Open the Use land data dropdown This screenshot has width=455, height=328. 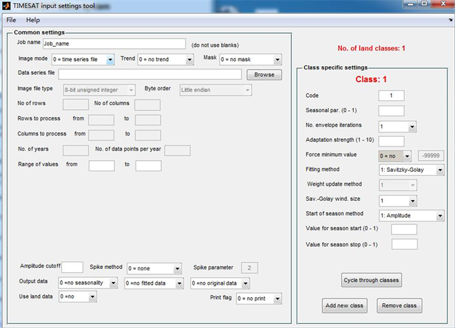click(x=78, y=296)
